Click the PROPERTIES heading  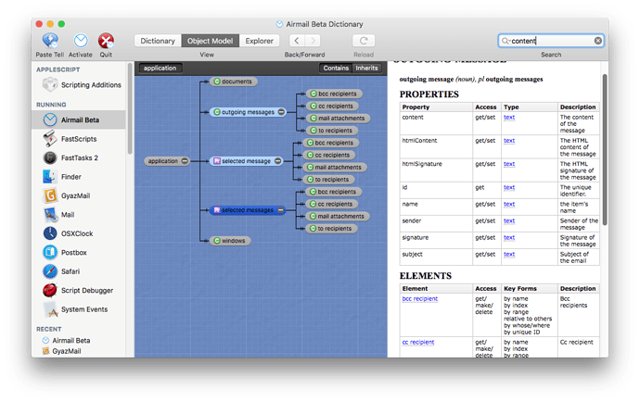point(429,94)
